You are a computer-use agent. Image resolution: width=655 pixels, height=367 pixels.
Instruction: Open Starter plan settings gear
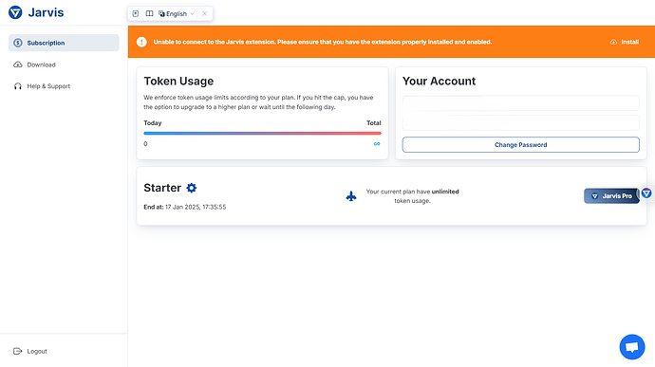pyautogui.click(x=192, y=188)
